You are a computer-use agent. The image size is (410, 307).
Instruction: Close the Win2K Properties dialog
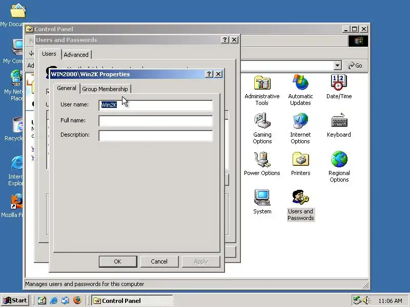218,74
